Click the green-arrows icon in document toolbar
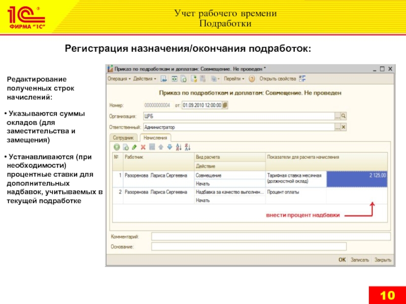This screenshot has height=304, width=406. (175, 79)
